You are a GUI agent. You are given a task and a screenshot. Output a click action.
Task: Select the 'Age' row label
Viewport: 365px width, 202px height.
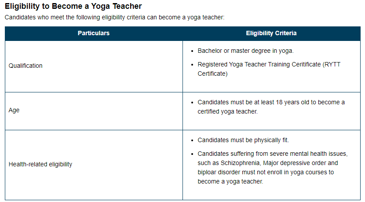tap(14, 110)
